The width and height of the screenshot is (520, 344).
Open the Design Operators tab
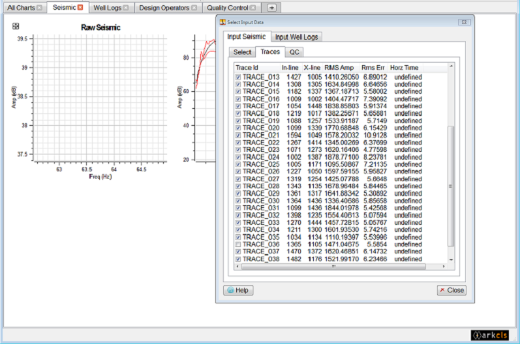[x=164, y=8]
